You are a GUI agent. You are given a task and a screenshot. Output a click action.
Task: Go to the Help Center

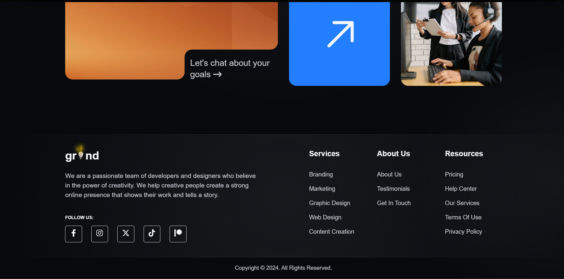point(461,189)
